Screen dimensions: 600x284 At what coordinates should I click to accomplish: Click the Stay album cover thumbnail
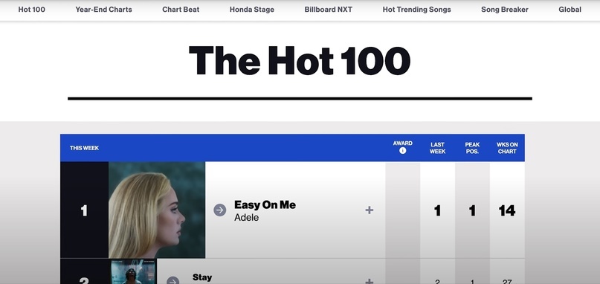coord(134,272)
